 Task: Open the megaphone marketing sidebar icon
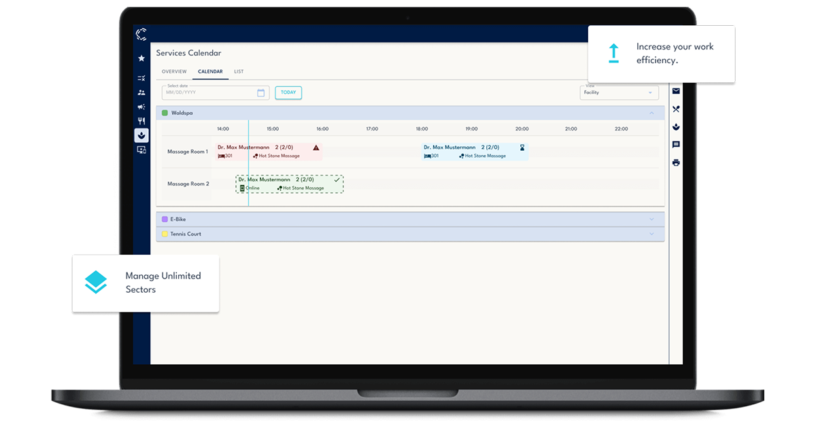(x=141, y=107)
